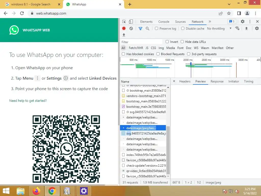This screenshot has height=196, width=261.
Task: Open Network panel settings gear
Action: [257, 29]
